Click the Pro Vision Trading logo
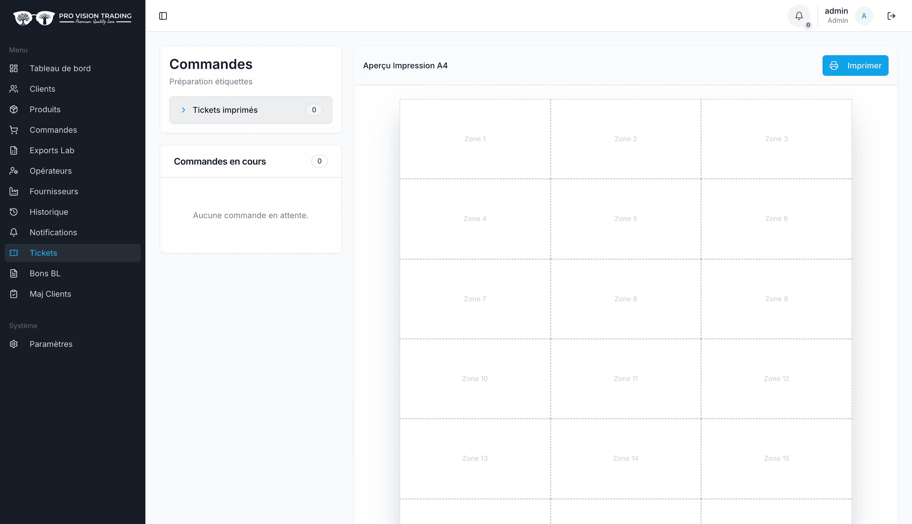 (x=72, y=18)
